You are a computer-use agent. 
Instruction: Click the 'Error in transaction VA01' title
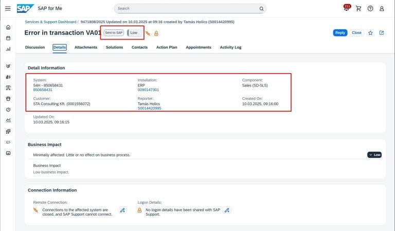click(62, 33)
